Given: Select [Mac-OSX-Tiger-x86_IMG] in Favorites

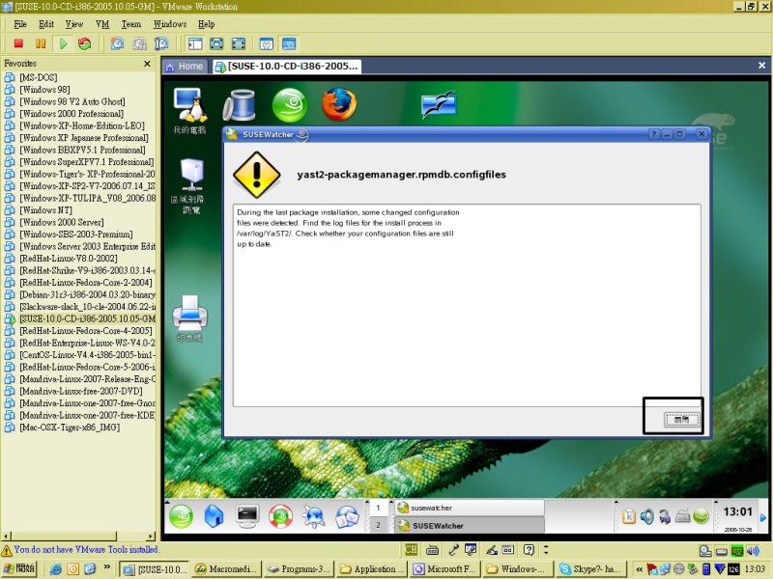Looking at the screenshot, I should coord(70,427).
